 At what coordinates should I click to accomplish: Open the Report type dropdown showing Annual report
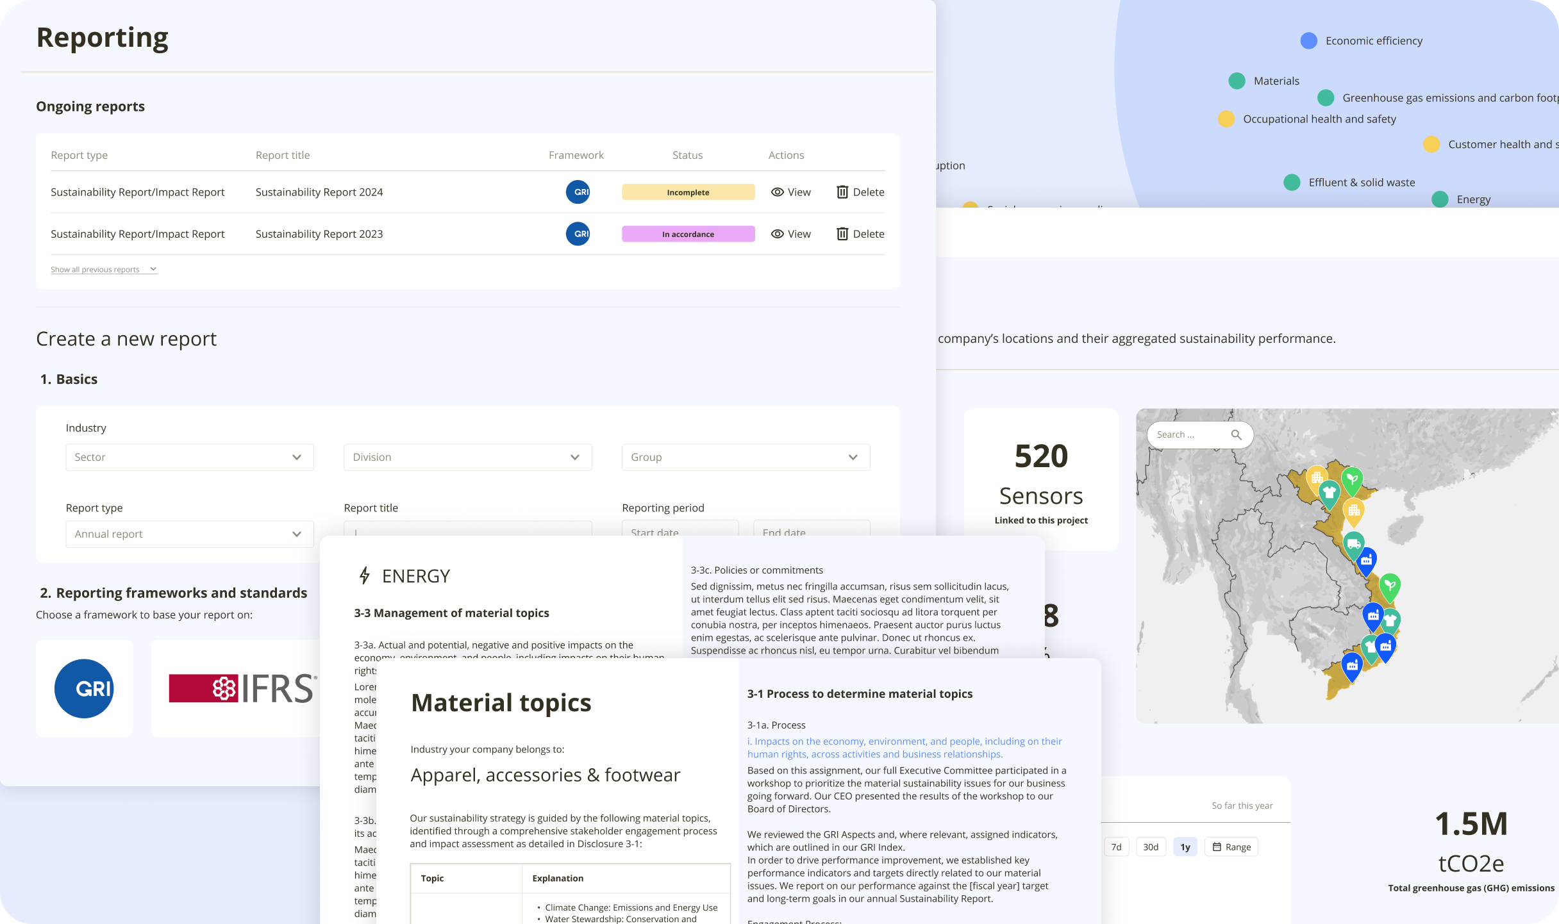pos(189,534)
